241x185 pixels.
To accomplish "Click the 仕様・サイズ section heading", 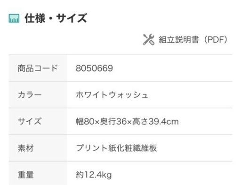I will coord(56,18).
